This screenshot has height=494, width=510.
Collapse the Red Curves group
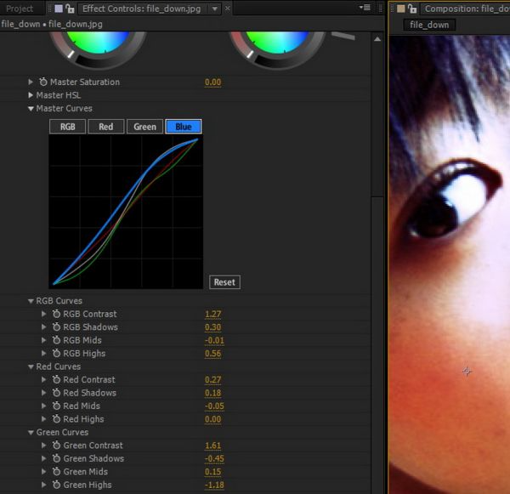coord(31,366)
